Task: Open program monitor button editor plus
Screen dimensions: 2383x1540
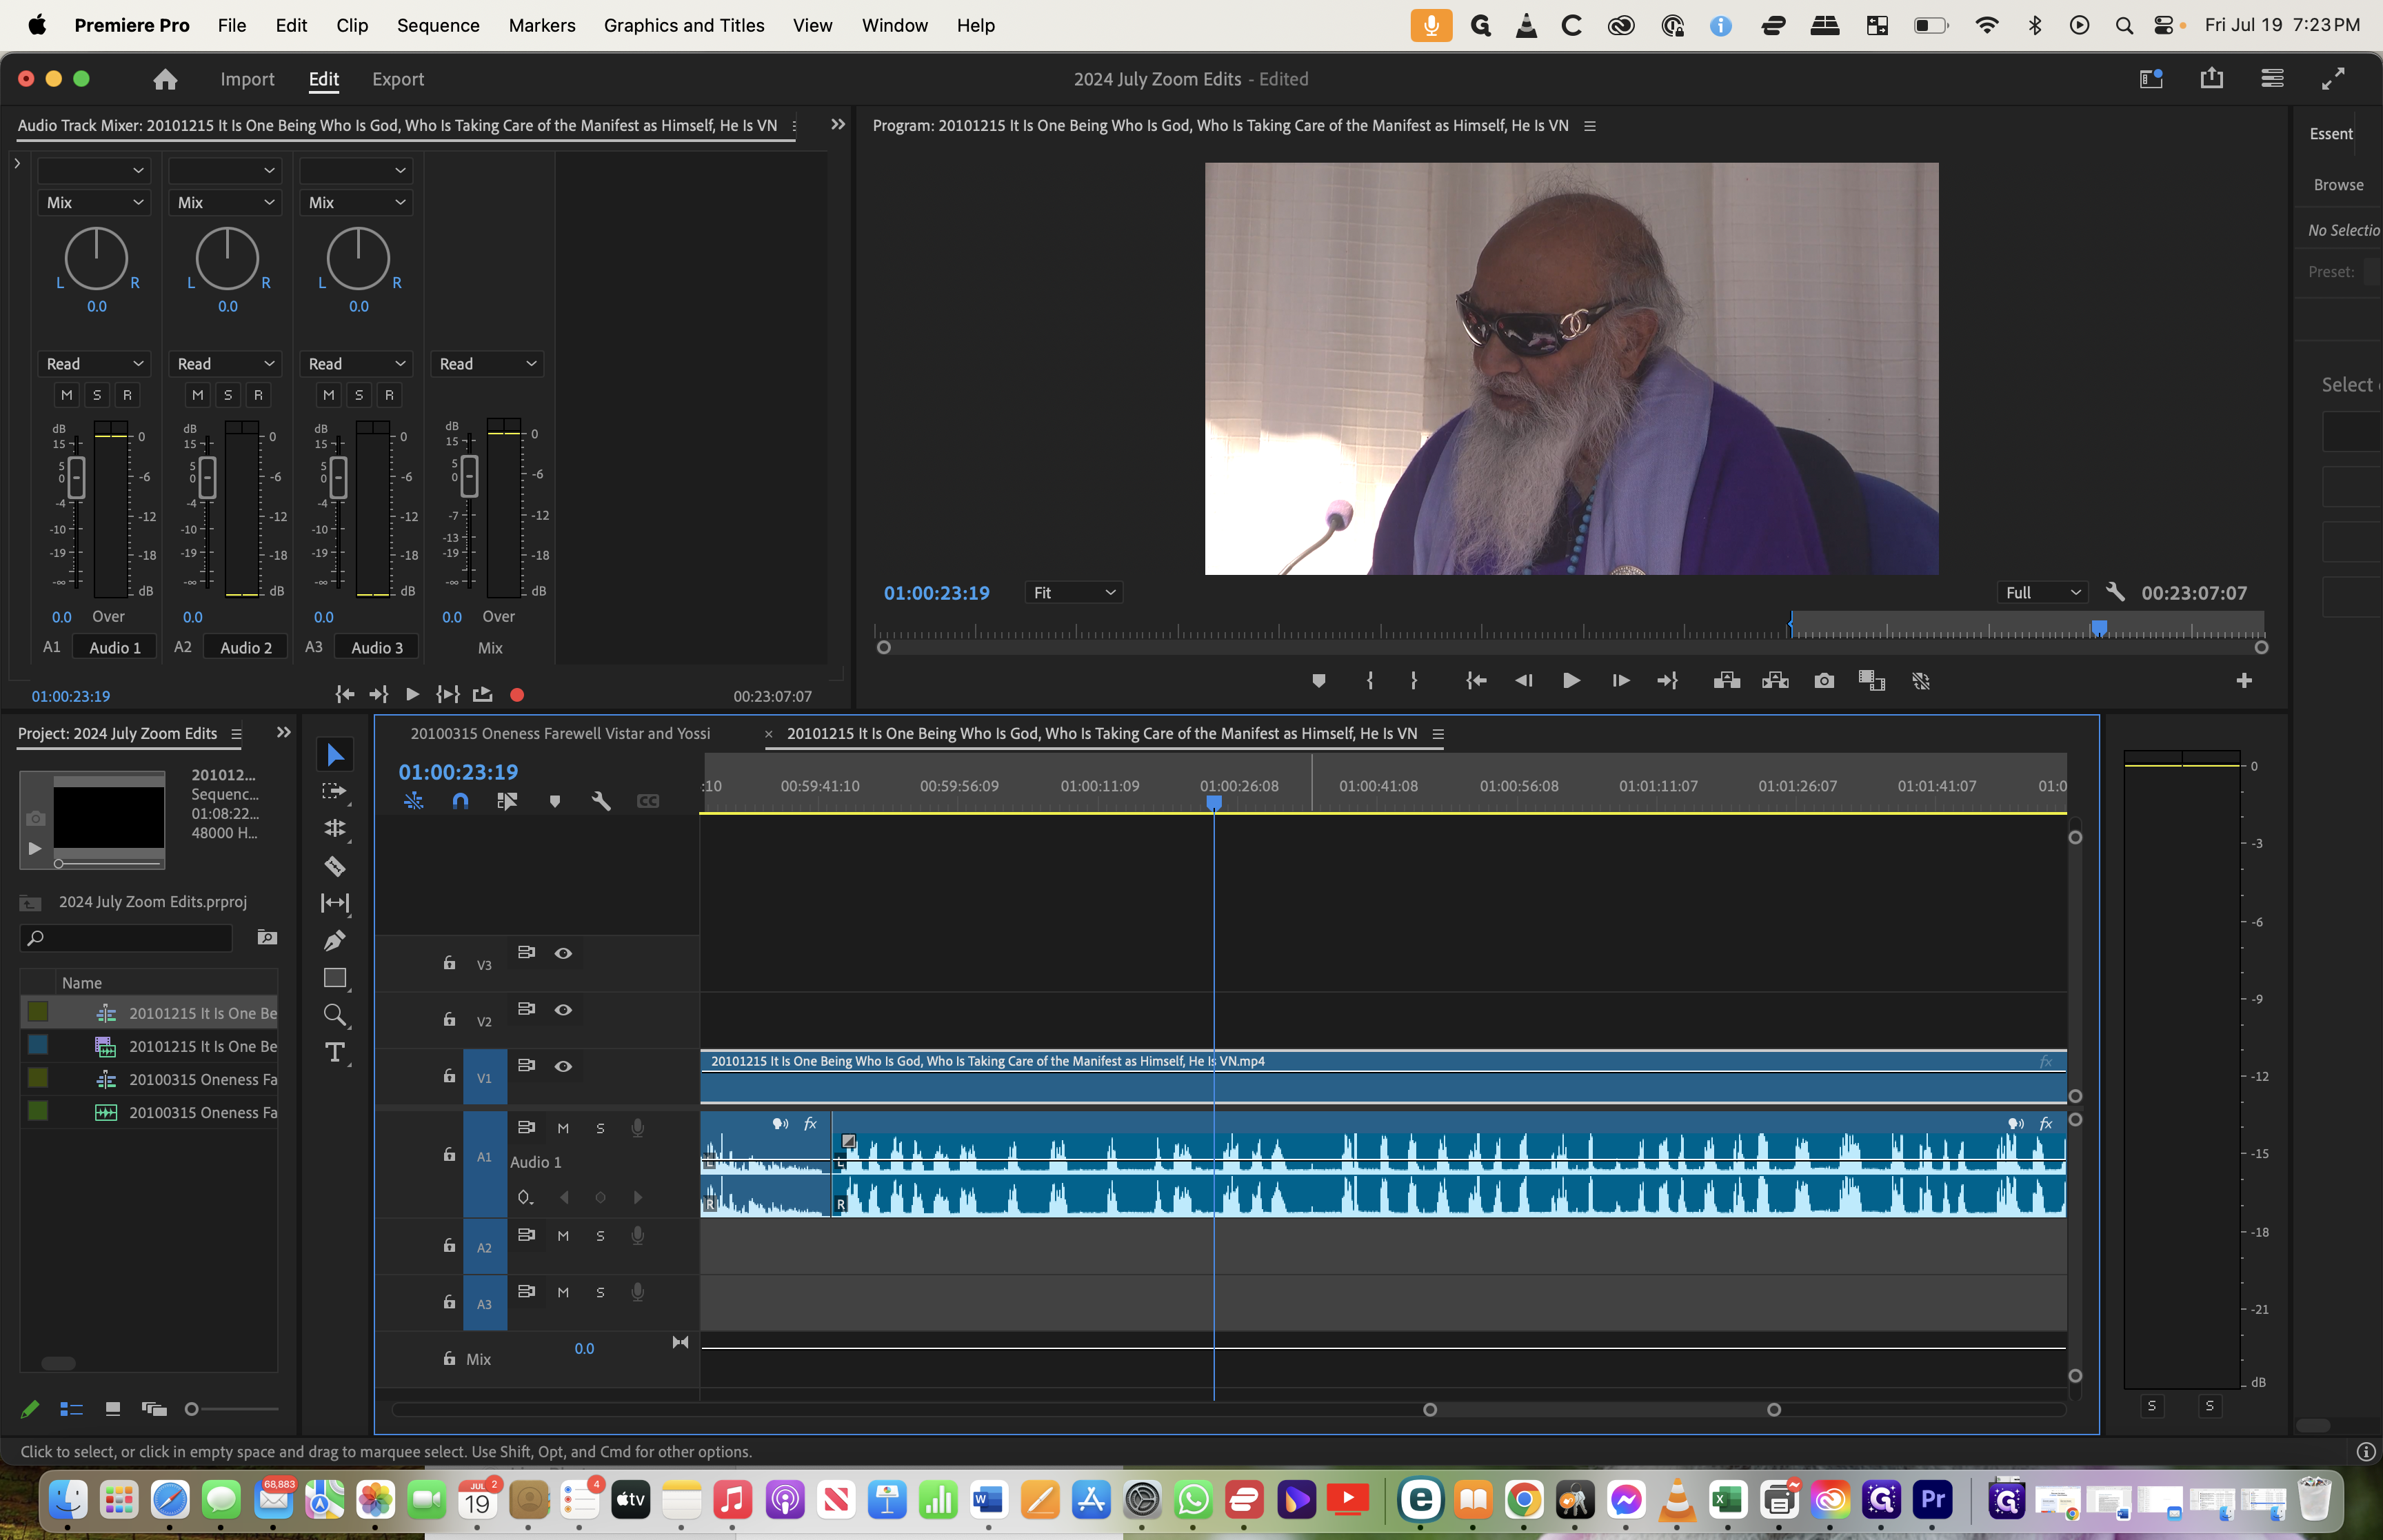Action: tap(2244, 681)
